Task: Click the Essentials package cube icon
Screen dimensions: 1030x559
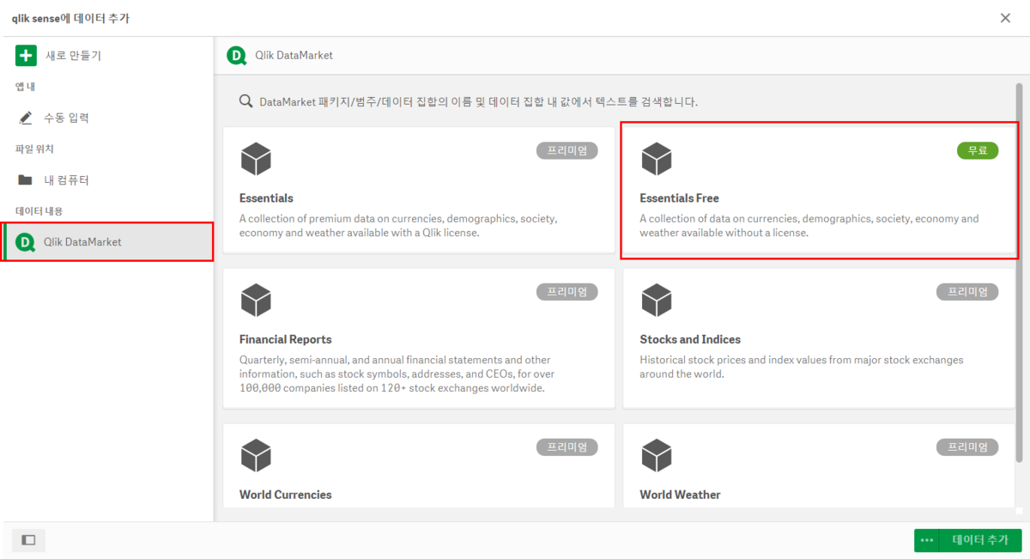Action: (x=256, y=159)
